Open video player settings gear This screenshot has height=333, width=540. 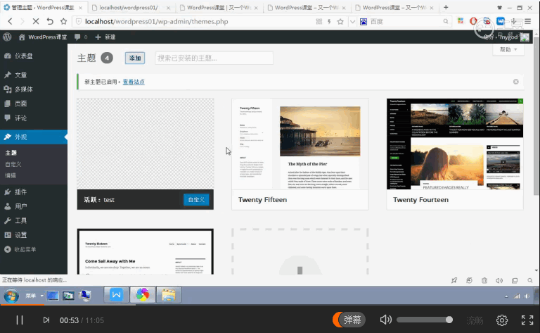coord(502,320)
